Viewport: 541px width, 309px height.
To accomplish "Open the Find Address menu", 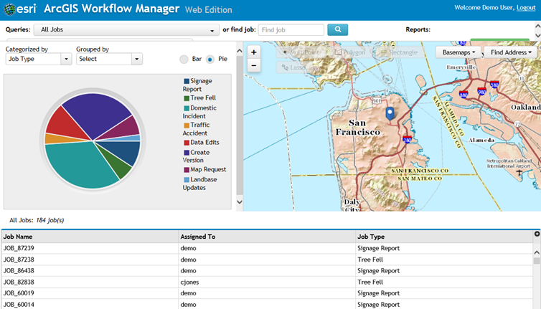I will pyautogui.click(x=510, y=52).
